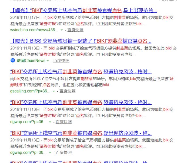The height and width of the screenshot is (163, 187).
Task: Open the gscaijing result title ending 恐遭挤兑风波 - 格时
Action: click(81, 72)
